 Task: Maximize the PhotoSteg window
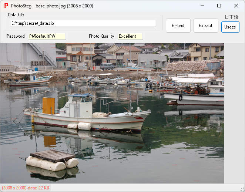click(219, 6)
